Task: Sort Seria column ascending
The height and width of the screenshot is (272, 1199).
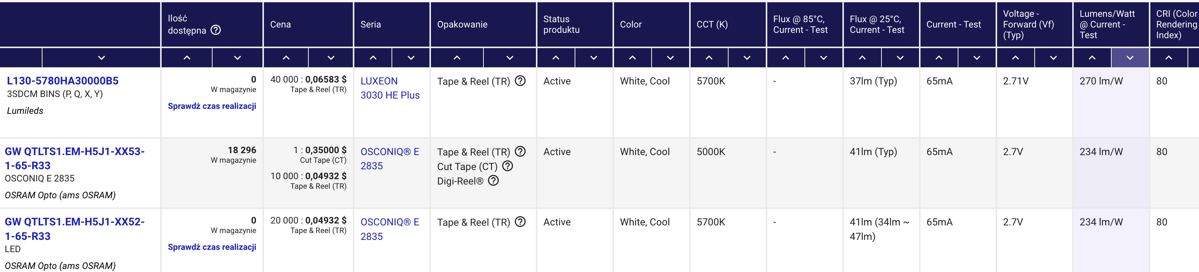Action: point(373,58)
